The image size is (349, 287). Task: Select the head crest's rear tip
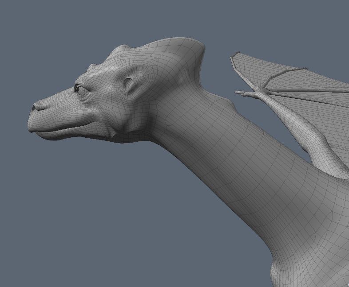[x=202, y=46]
